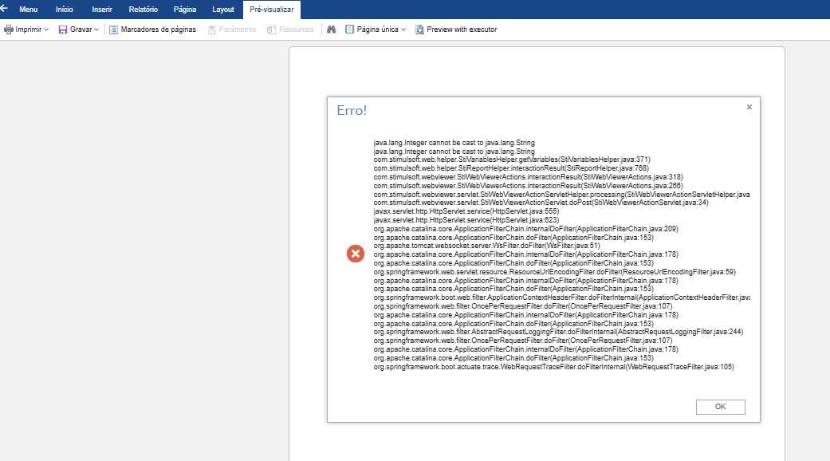Click the Página única page icon
Viewport: 830px width, 461px height.
click(x=349, y=29)
